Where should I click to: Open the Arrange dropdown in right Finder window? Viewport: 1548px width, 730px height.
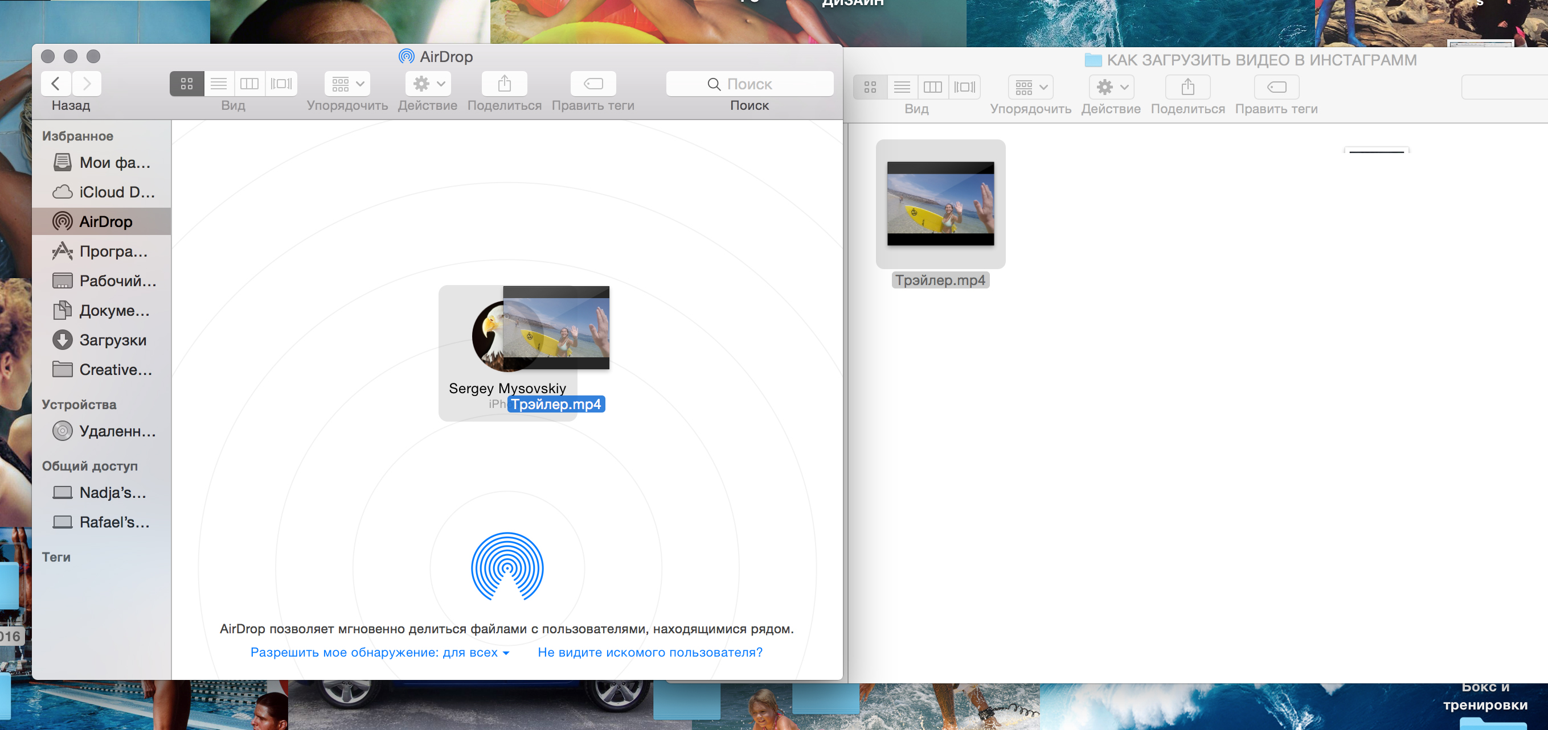pyautogui.click(x=1031, y=87)
